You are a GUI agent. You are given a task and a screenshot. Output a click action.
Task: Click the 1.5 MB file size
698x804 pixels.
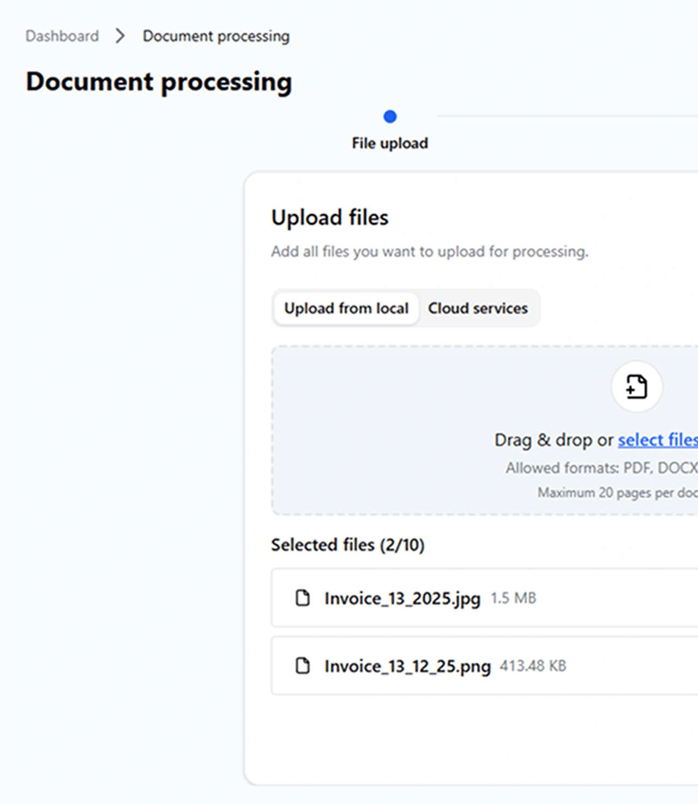[513, 598]
